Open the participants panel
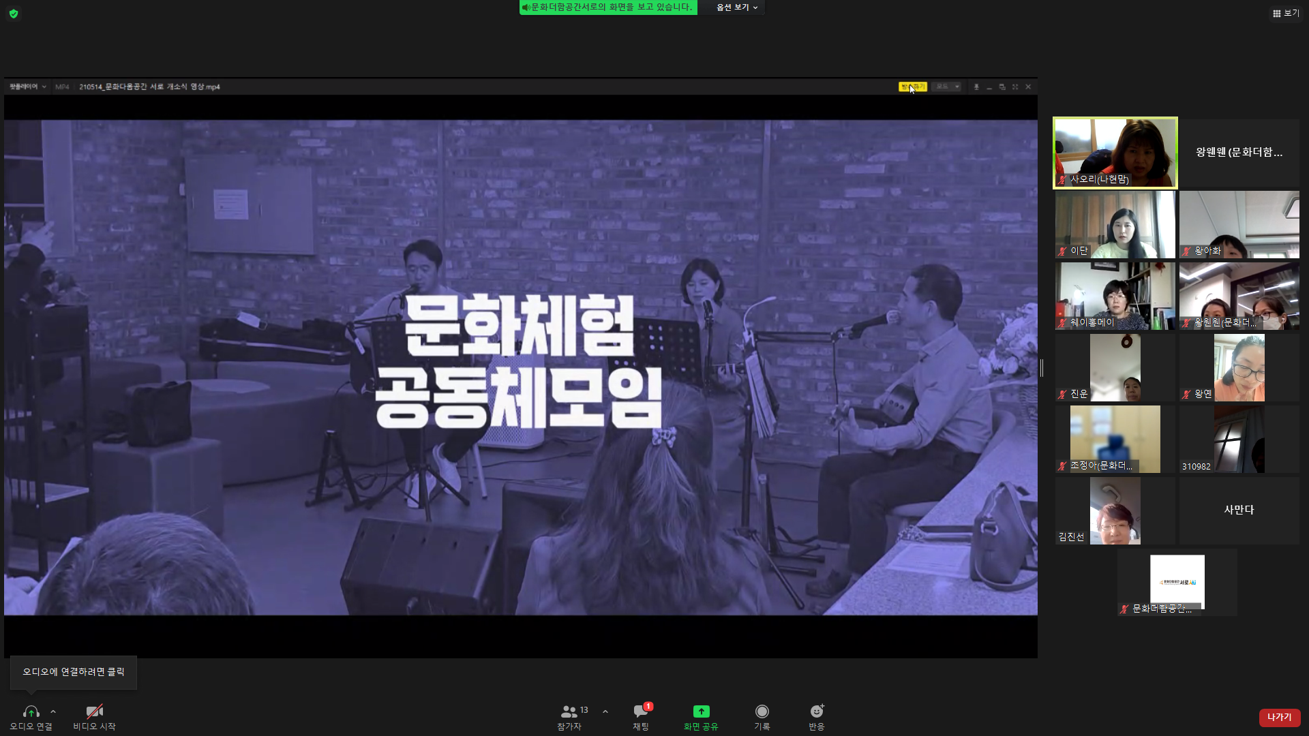This screenshot has height=736, width=1309. 569,711
